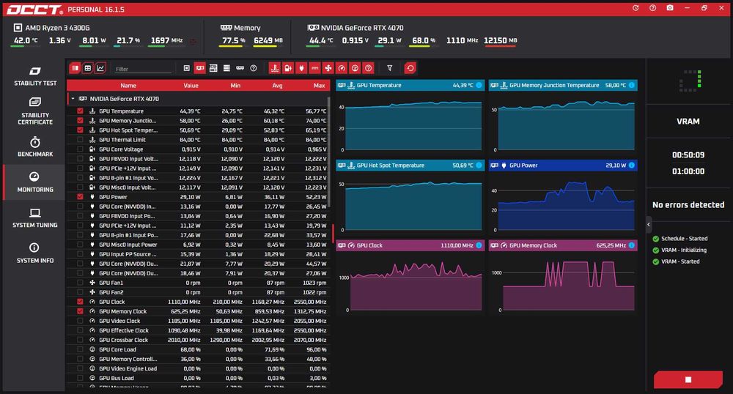The width and height of the screenshot is (733, 394).
Task: Uncheck the GPU Clock checkbox
Action: (80, 302)
